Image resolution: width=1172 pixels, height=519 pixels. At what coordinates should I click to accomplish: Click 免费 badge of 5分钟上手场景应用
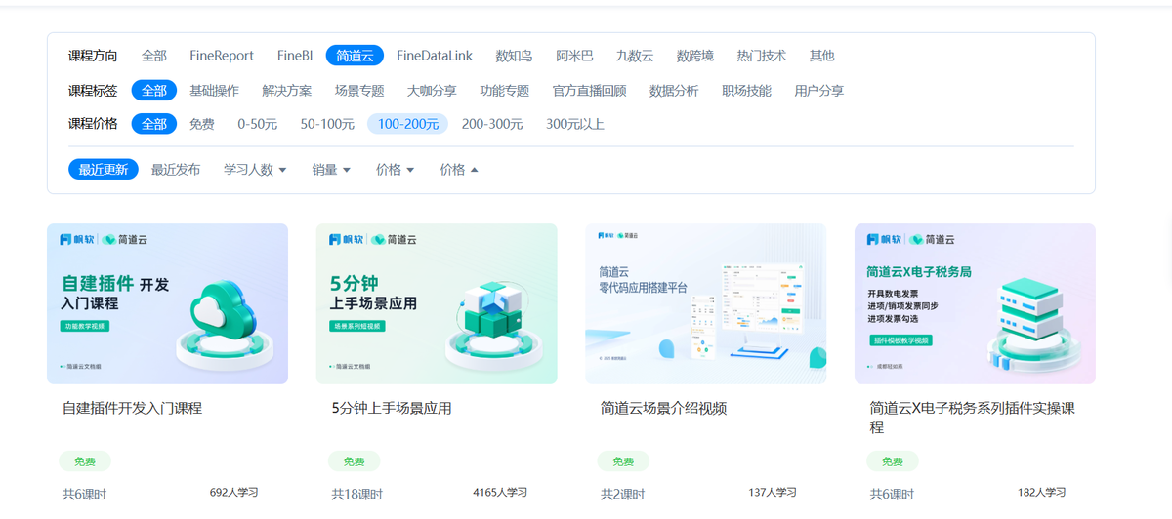pos(354,461)
